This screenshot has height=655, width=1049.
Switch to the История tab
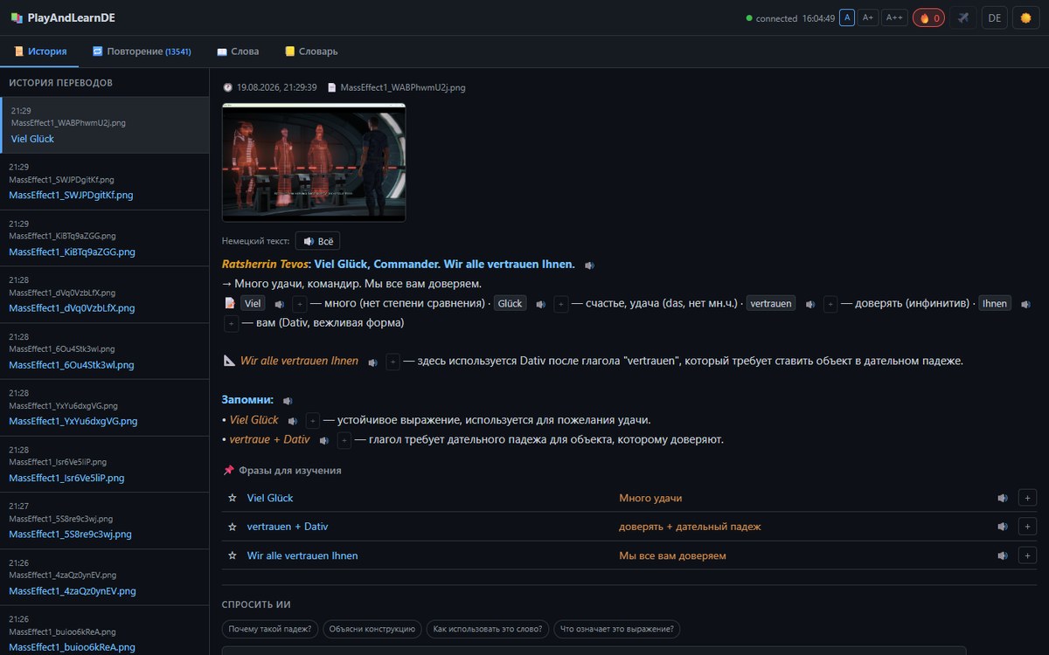(40, 52)
